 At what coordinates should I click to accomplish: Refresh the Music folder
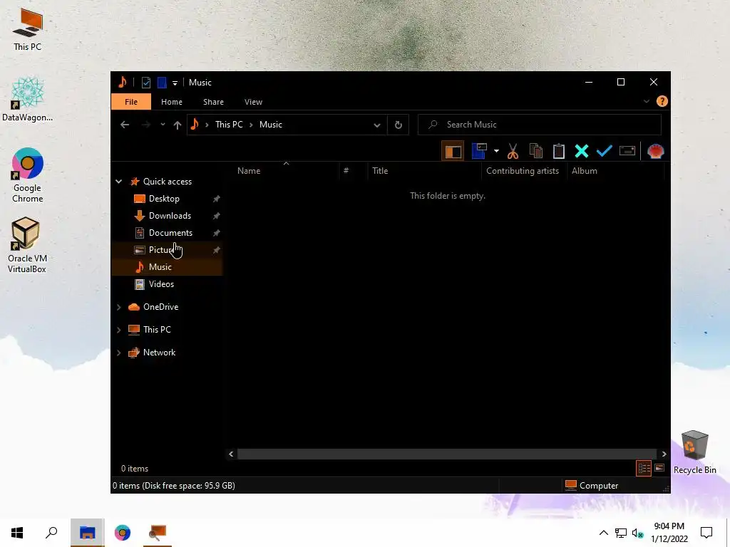(398, 125)
